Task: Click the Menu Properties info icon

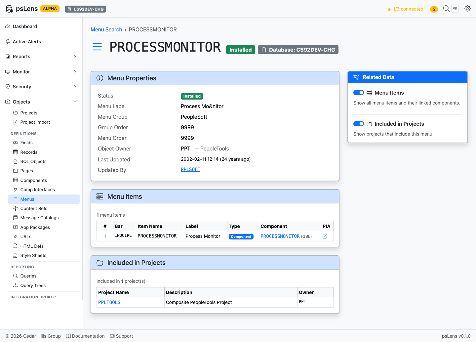Action: (x=100, y=78)
